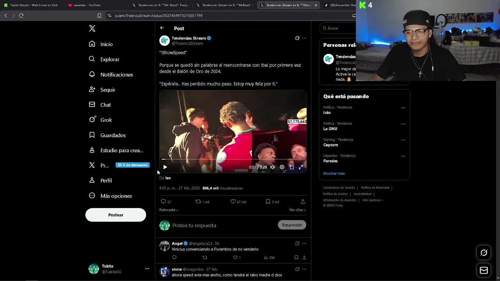Screen dimensions: 500x281
Task: Mute the video volume
Action: [x=273, y=167]
